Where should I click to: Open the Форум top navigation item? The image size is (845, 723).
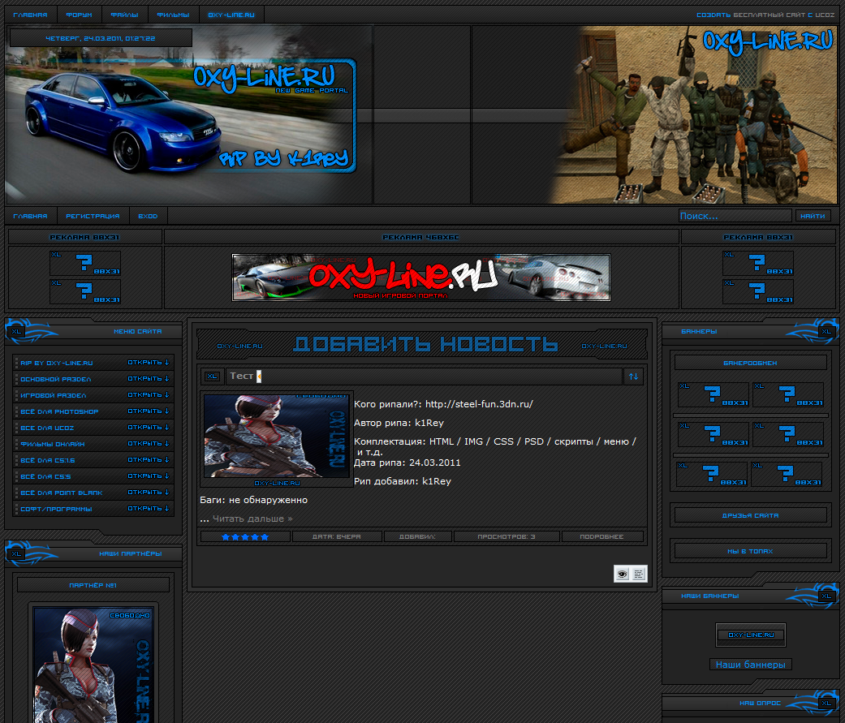tap(80, 15)
